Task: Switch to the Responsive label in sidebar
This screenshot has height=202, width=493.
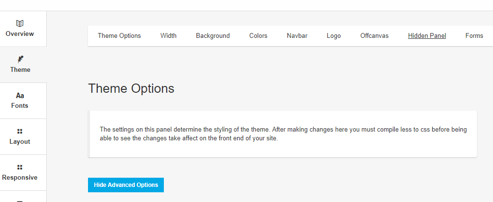Action: point(20,178)
